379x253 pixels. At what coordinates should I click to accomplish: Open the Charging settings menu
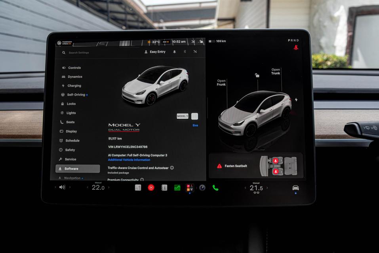[71, 86]
